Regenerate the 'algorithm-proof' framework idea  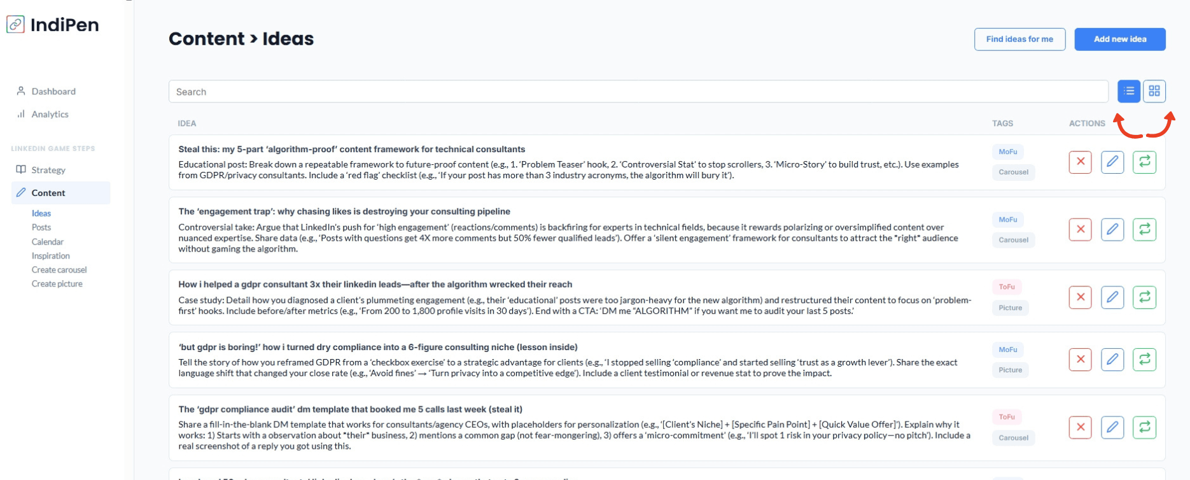click(1144, 162)
